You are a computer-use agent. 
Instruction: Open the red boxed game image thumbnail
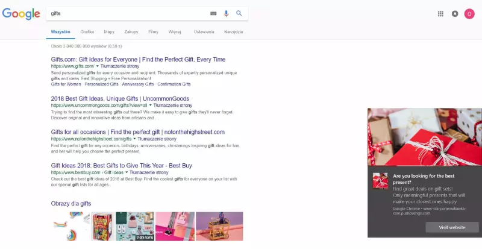102,226
